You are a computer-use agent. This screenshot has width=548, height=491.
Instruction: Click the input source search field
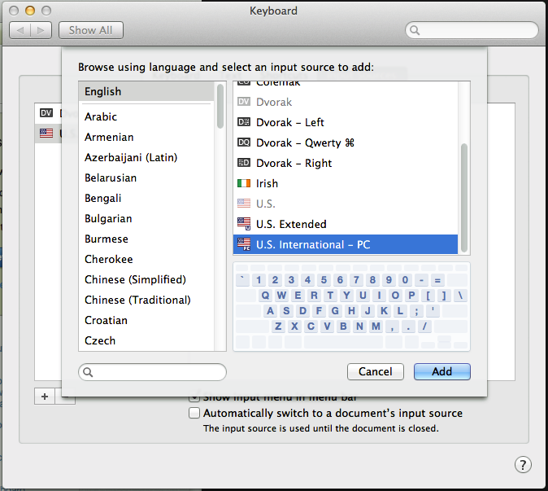click(x=153, y=371)
